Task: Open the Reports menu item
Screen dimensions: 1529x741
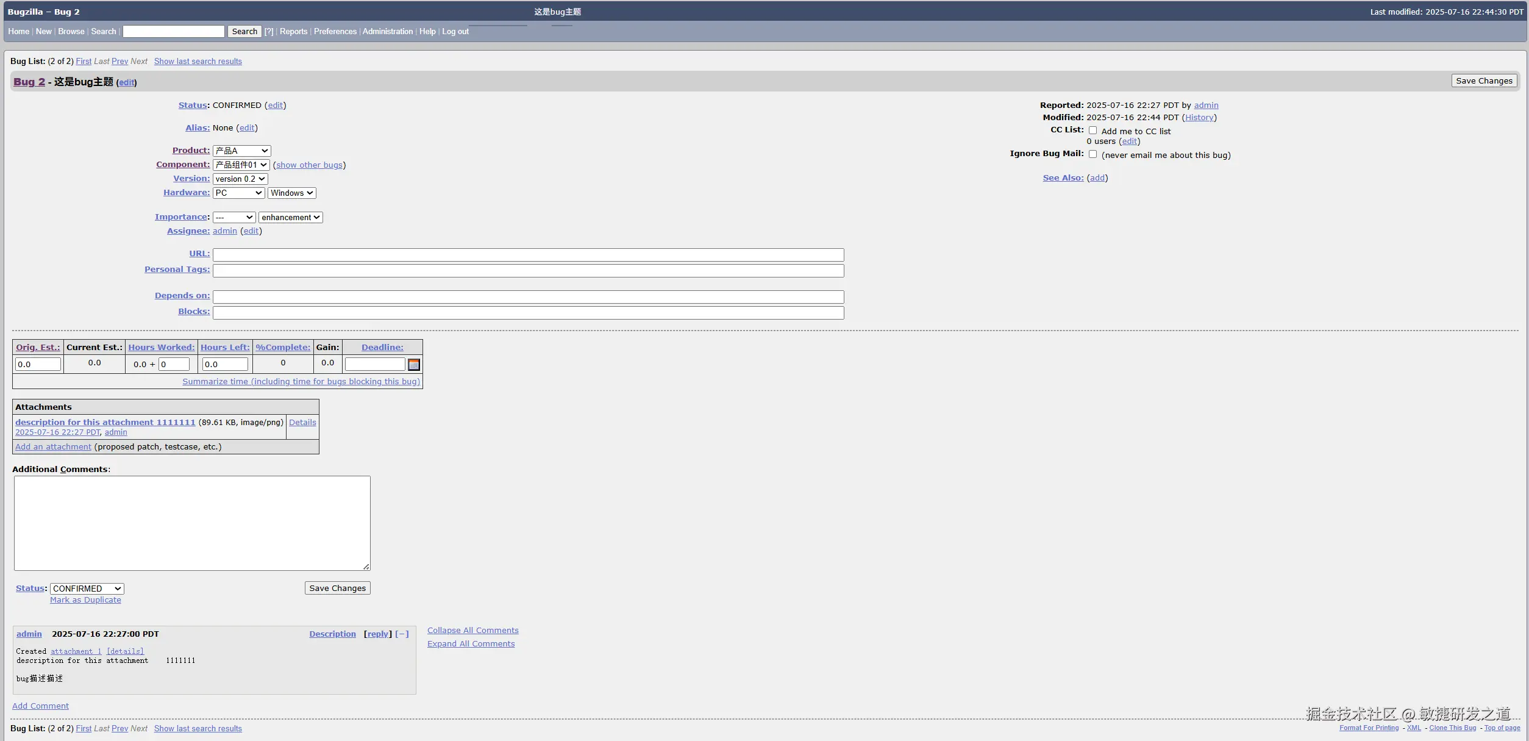Action: click(293, 32)
